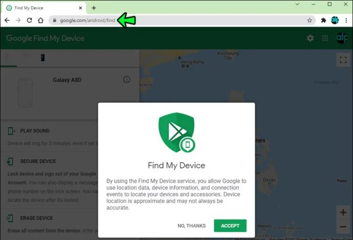Click the Google account avatar in header

click(342, 38)
